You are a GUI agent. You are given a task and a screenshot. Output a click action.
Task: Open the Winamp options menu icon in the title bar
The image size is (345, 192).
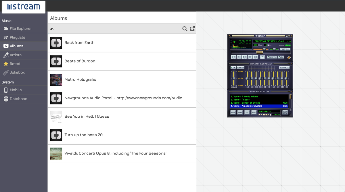point(229,36)
